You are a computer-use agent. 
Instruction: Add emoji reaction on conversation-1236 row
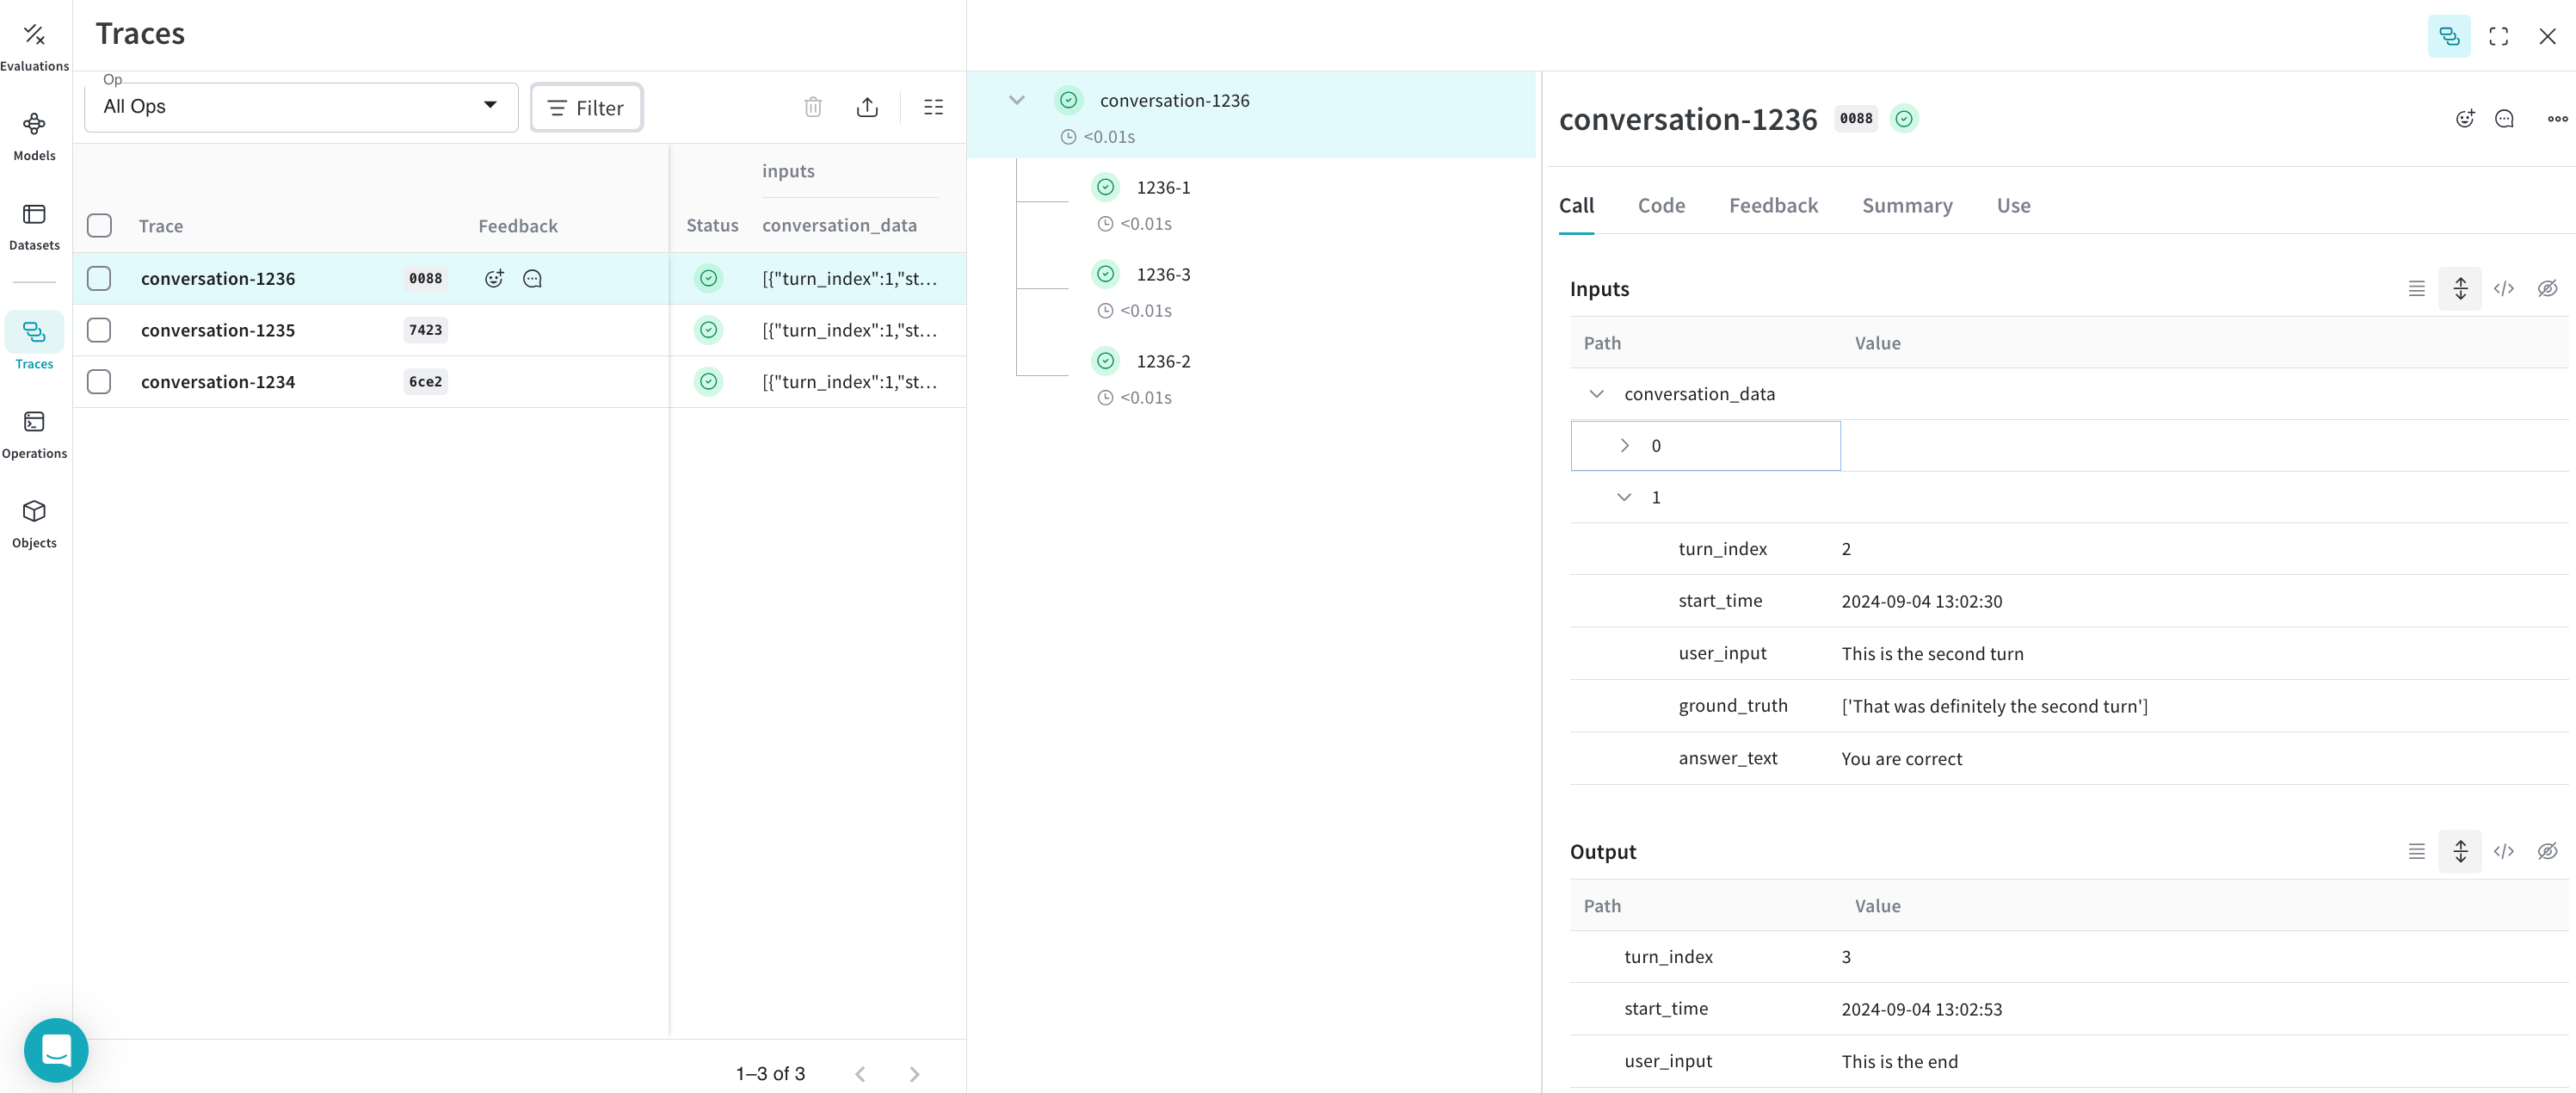tap(494, 278)
